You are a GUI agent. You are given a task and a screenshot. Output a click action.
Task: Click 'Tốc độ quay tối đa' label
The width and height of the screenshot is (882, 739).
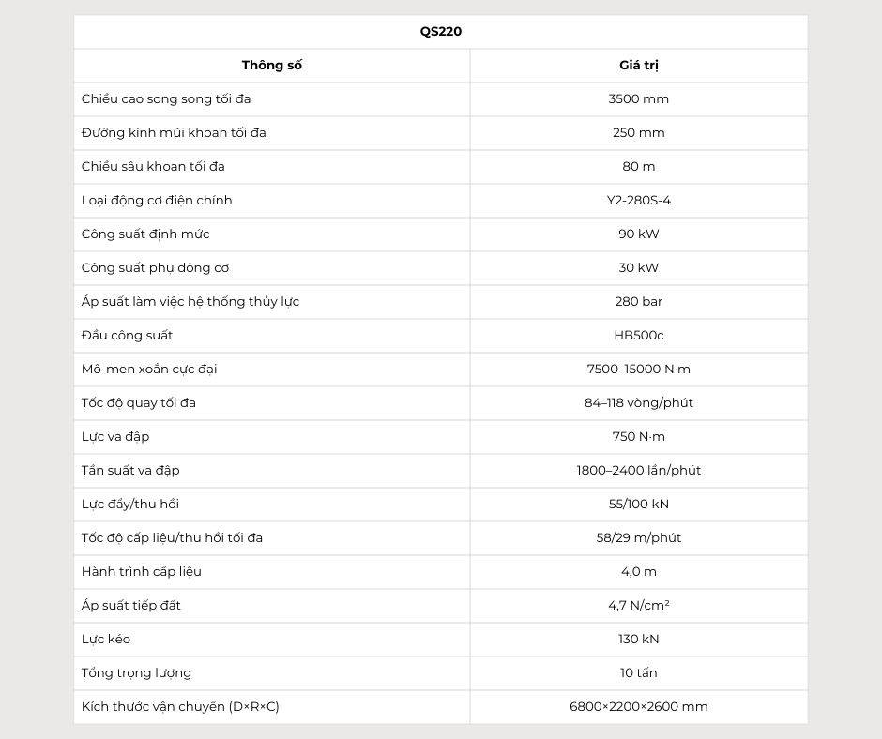click(x=139, y=402)
